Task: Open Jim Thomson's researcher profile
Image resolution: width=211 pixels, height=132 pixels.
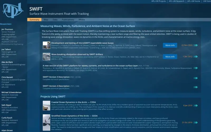Action: (x=8, y=29)
